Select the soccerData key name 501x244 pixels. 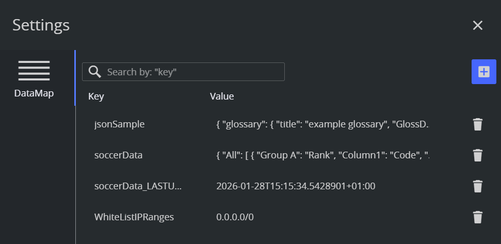pyautogui.click(x=118, y=155)
